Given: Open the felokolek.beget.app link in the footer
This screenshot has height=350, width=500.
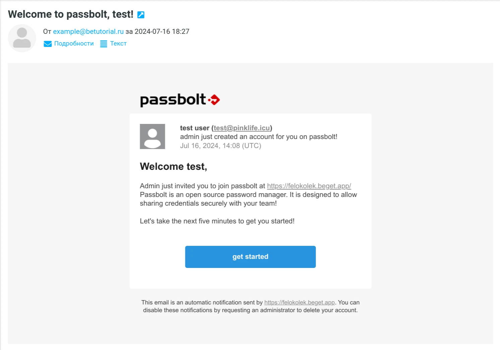Looking at the screenshot, I should coord(299,302).
